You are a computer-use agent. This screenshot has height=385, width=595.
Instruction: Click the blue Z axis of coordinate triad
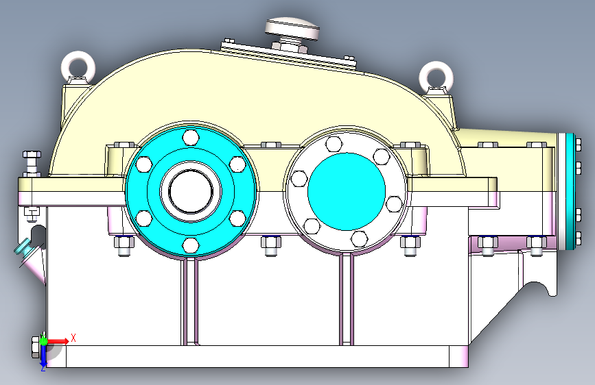point(43,356)
